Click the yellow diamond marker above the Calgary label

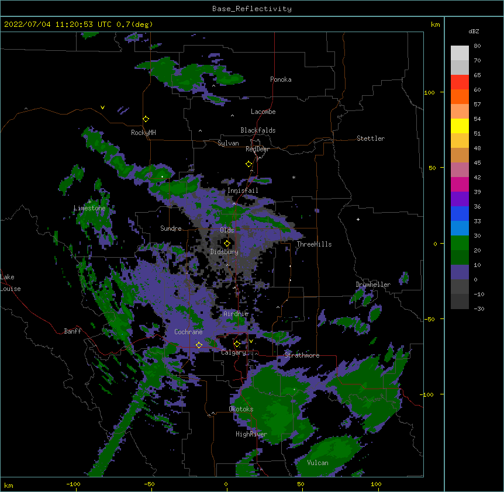click(237, 344)
